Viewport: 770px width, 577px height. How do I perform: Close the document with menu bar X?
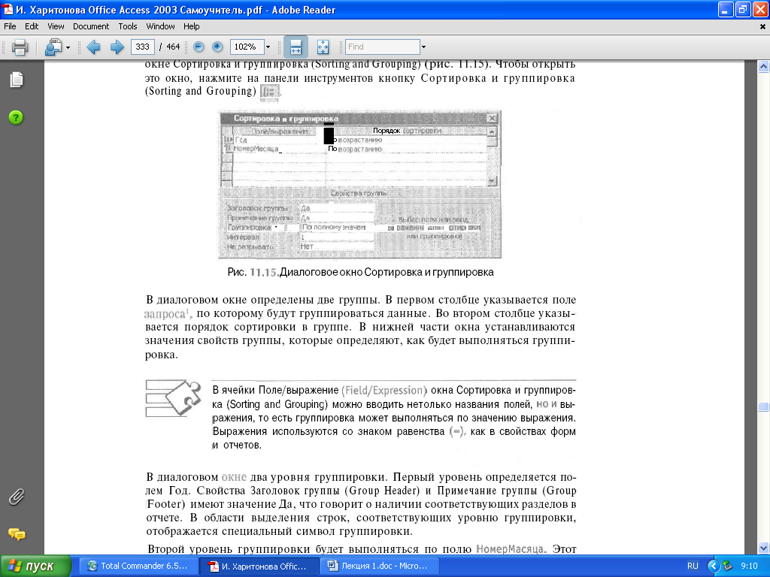762,27
